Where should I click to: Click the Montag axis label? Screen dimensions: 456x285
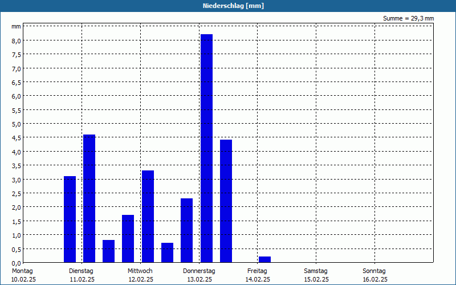(22, 271)
